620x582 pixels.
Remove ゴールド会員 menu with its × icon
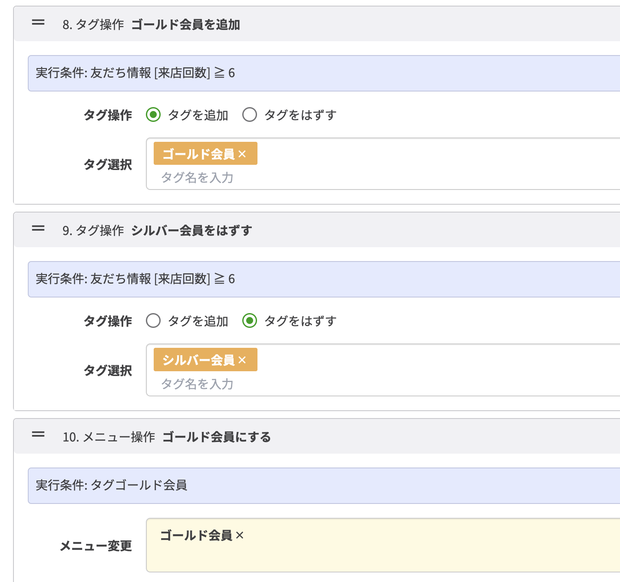pos(240,536)
